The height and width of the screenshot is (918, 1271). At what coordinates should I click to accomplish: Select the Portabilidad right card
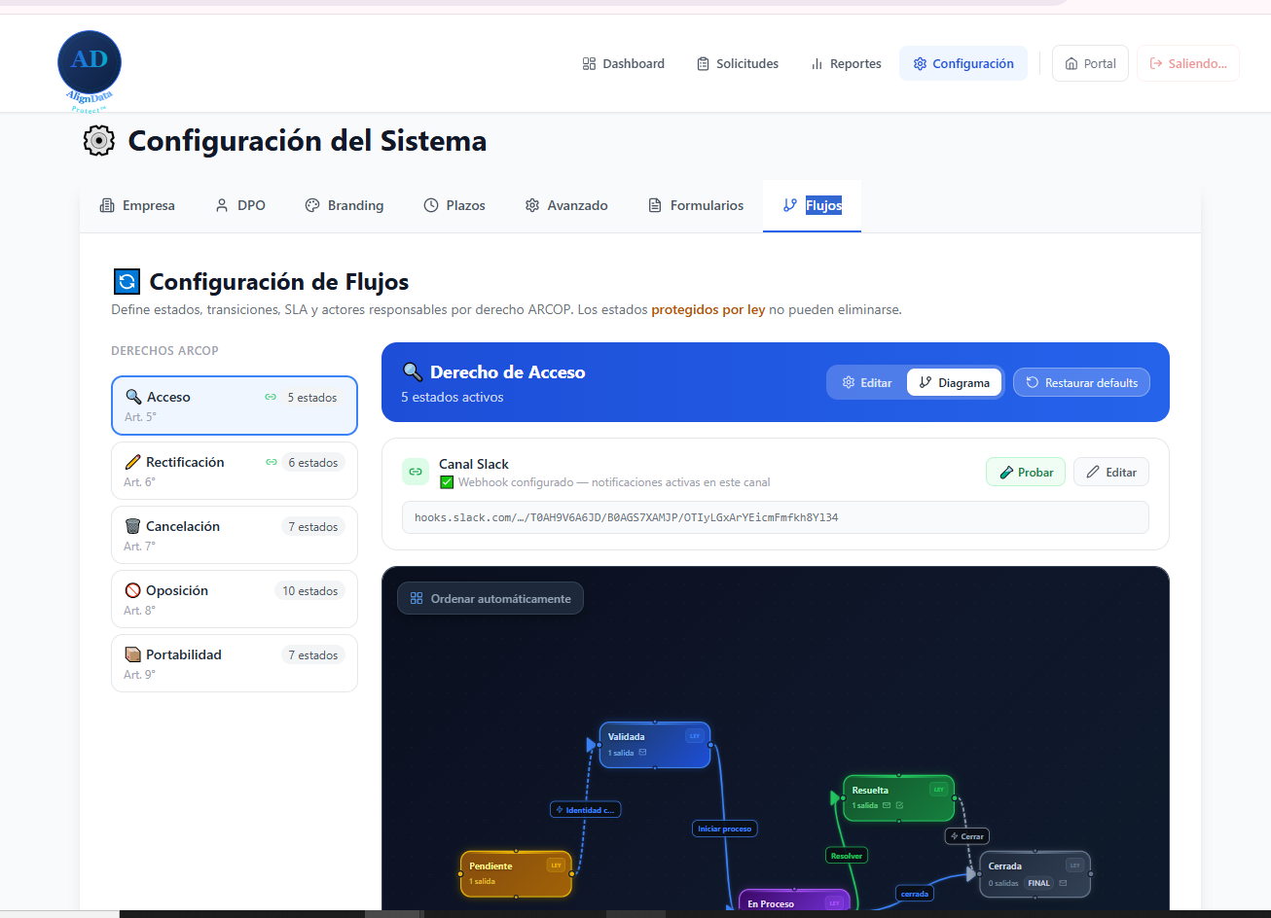pos(235,663)
